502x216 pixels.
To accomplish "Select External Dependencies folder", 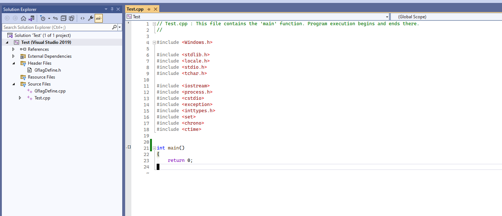I will [50, 56].
